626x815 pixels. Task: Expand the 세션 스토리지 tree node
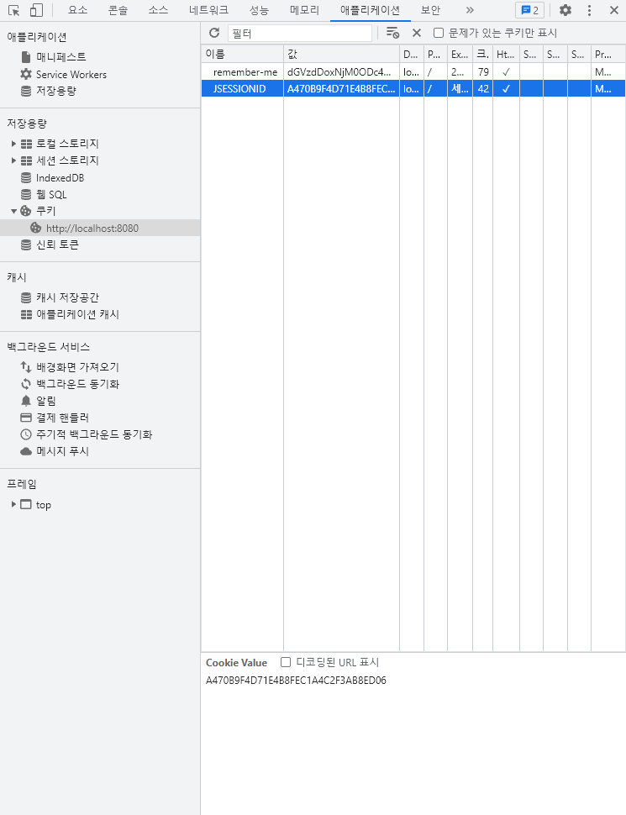click(14, 160)
